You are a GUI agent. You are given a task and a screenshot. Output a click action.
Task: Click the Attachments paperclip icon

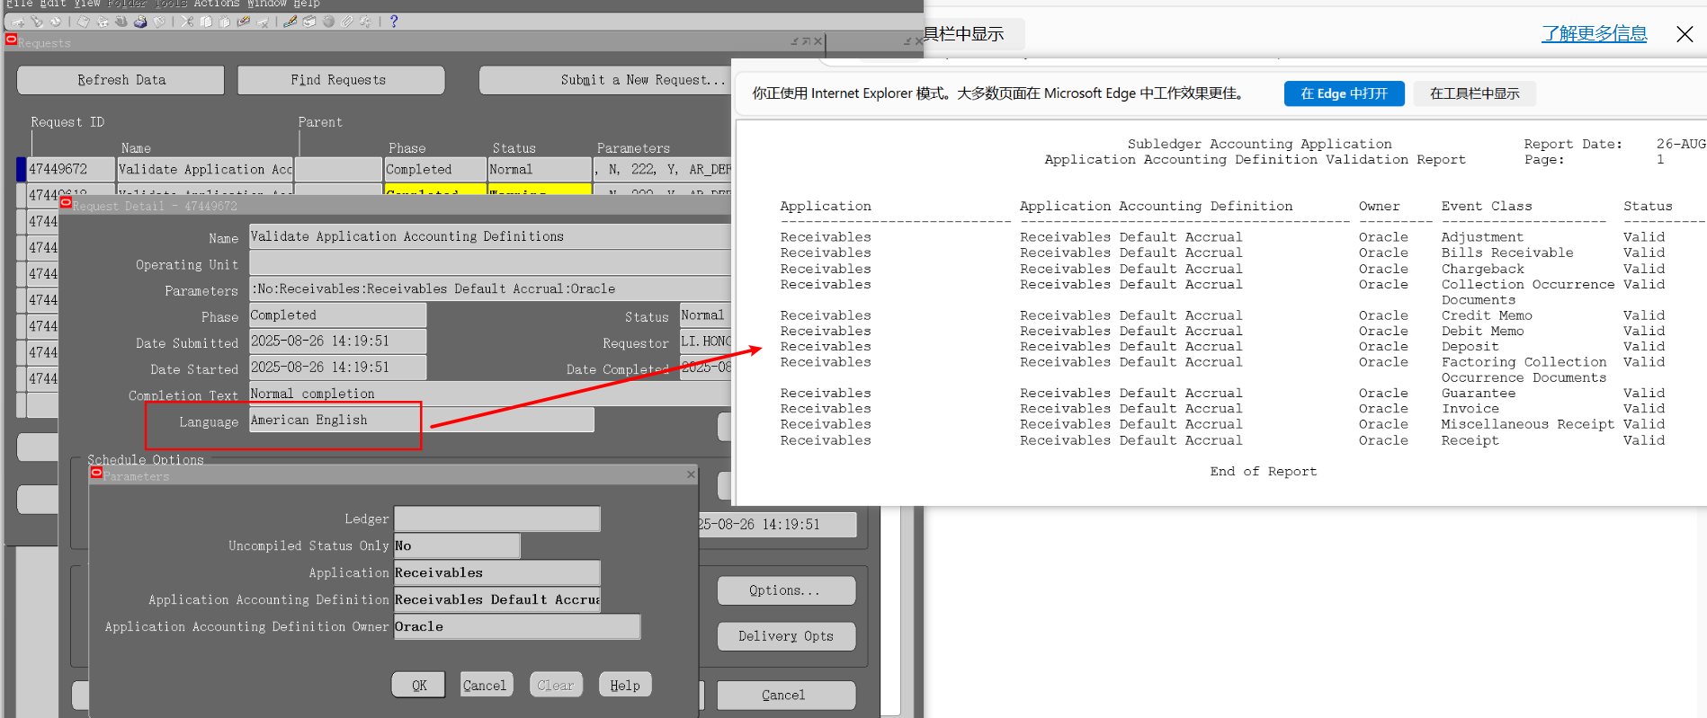[346, 22]
